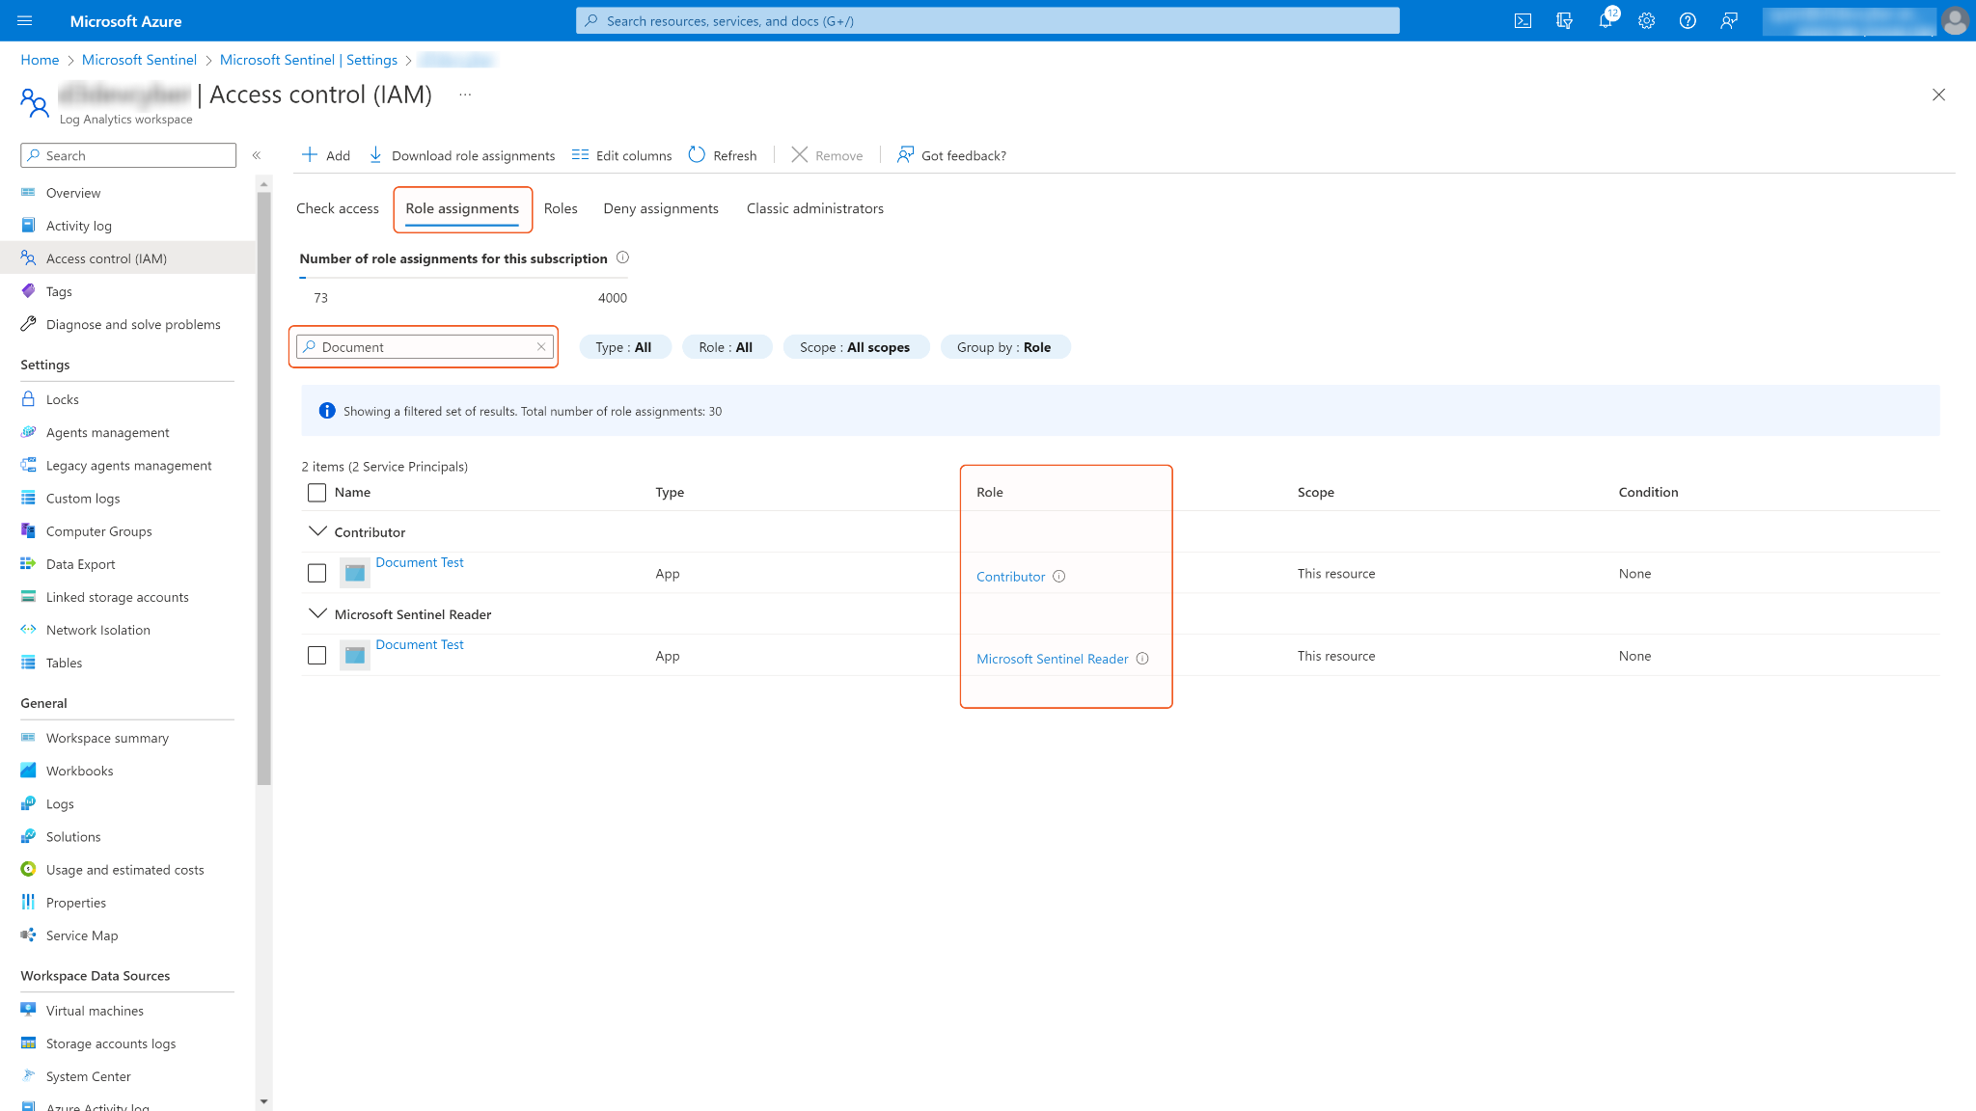The width and height of the screenshot is (1976, 1111).
Task: Open the Cloud Shell icon in the header
Action: (x=1523, y=21)
